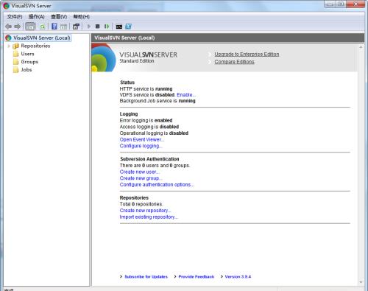Open the 操作(A) menu
Screen dimensions: 368x291
tap(37, 17)
